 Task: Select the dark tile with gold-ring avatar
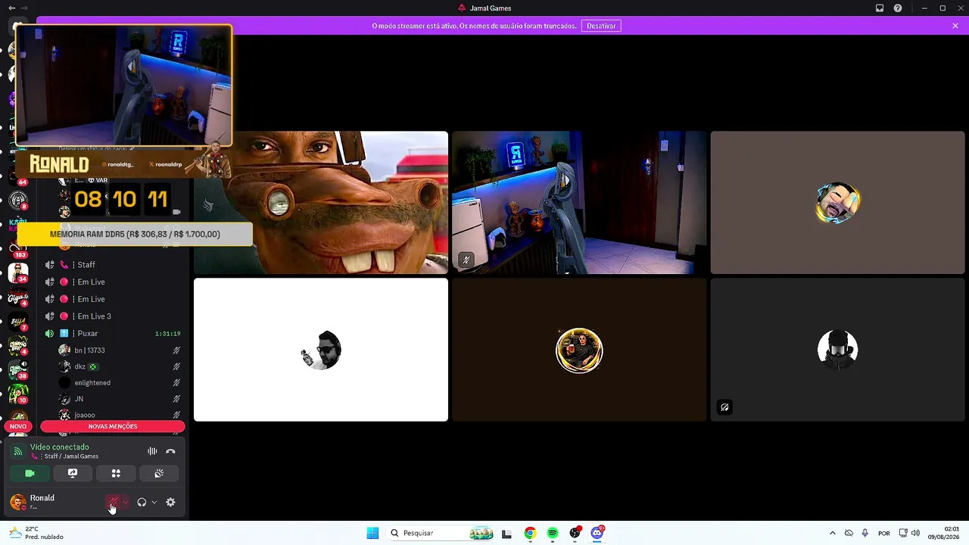pyautogui.click(x=579, y=350)
